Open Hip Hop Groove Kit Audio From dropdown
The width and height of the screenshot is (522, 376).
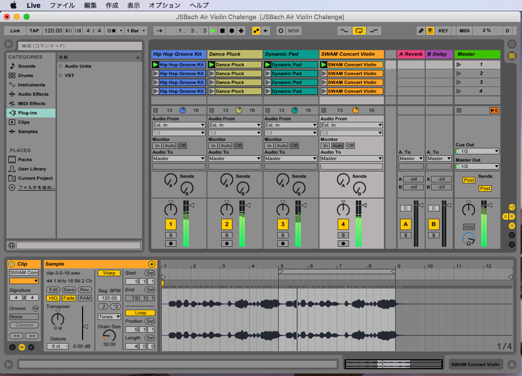[x=179, y=125]
